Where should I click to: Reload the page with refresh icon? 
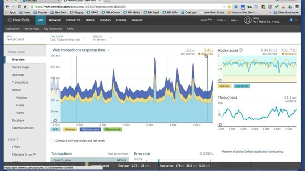click(x=19, y=7)
